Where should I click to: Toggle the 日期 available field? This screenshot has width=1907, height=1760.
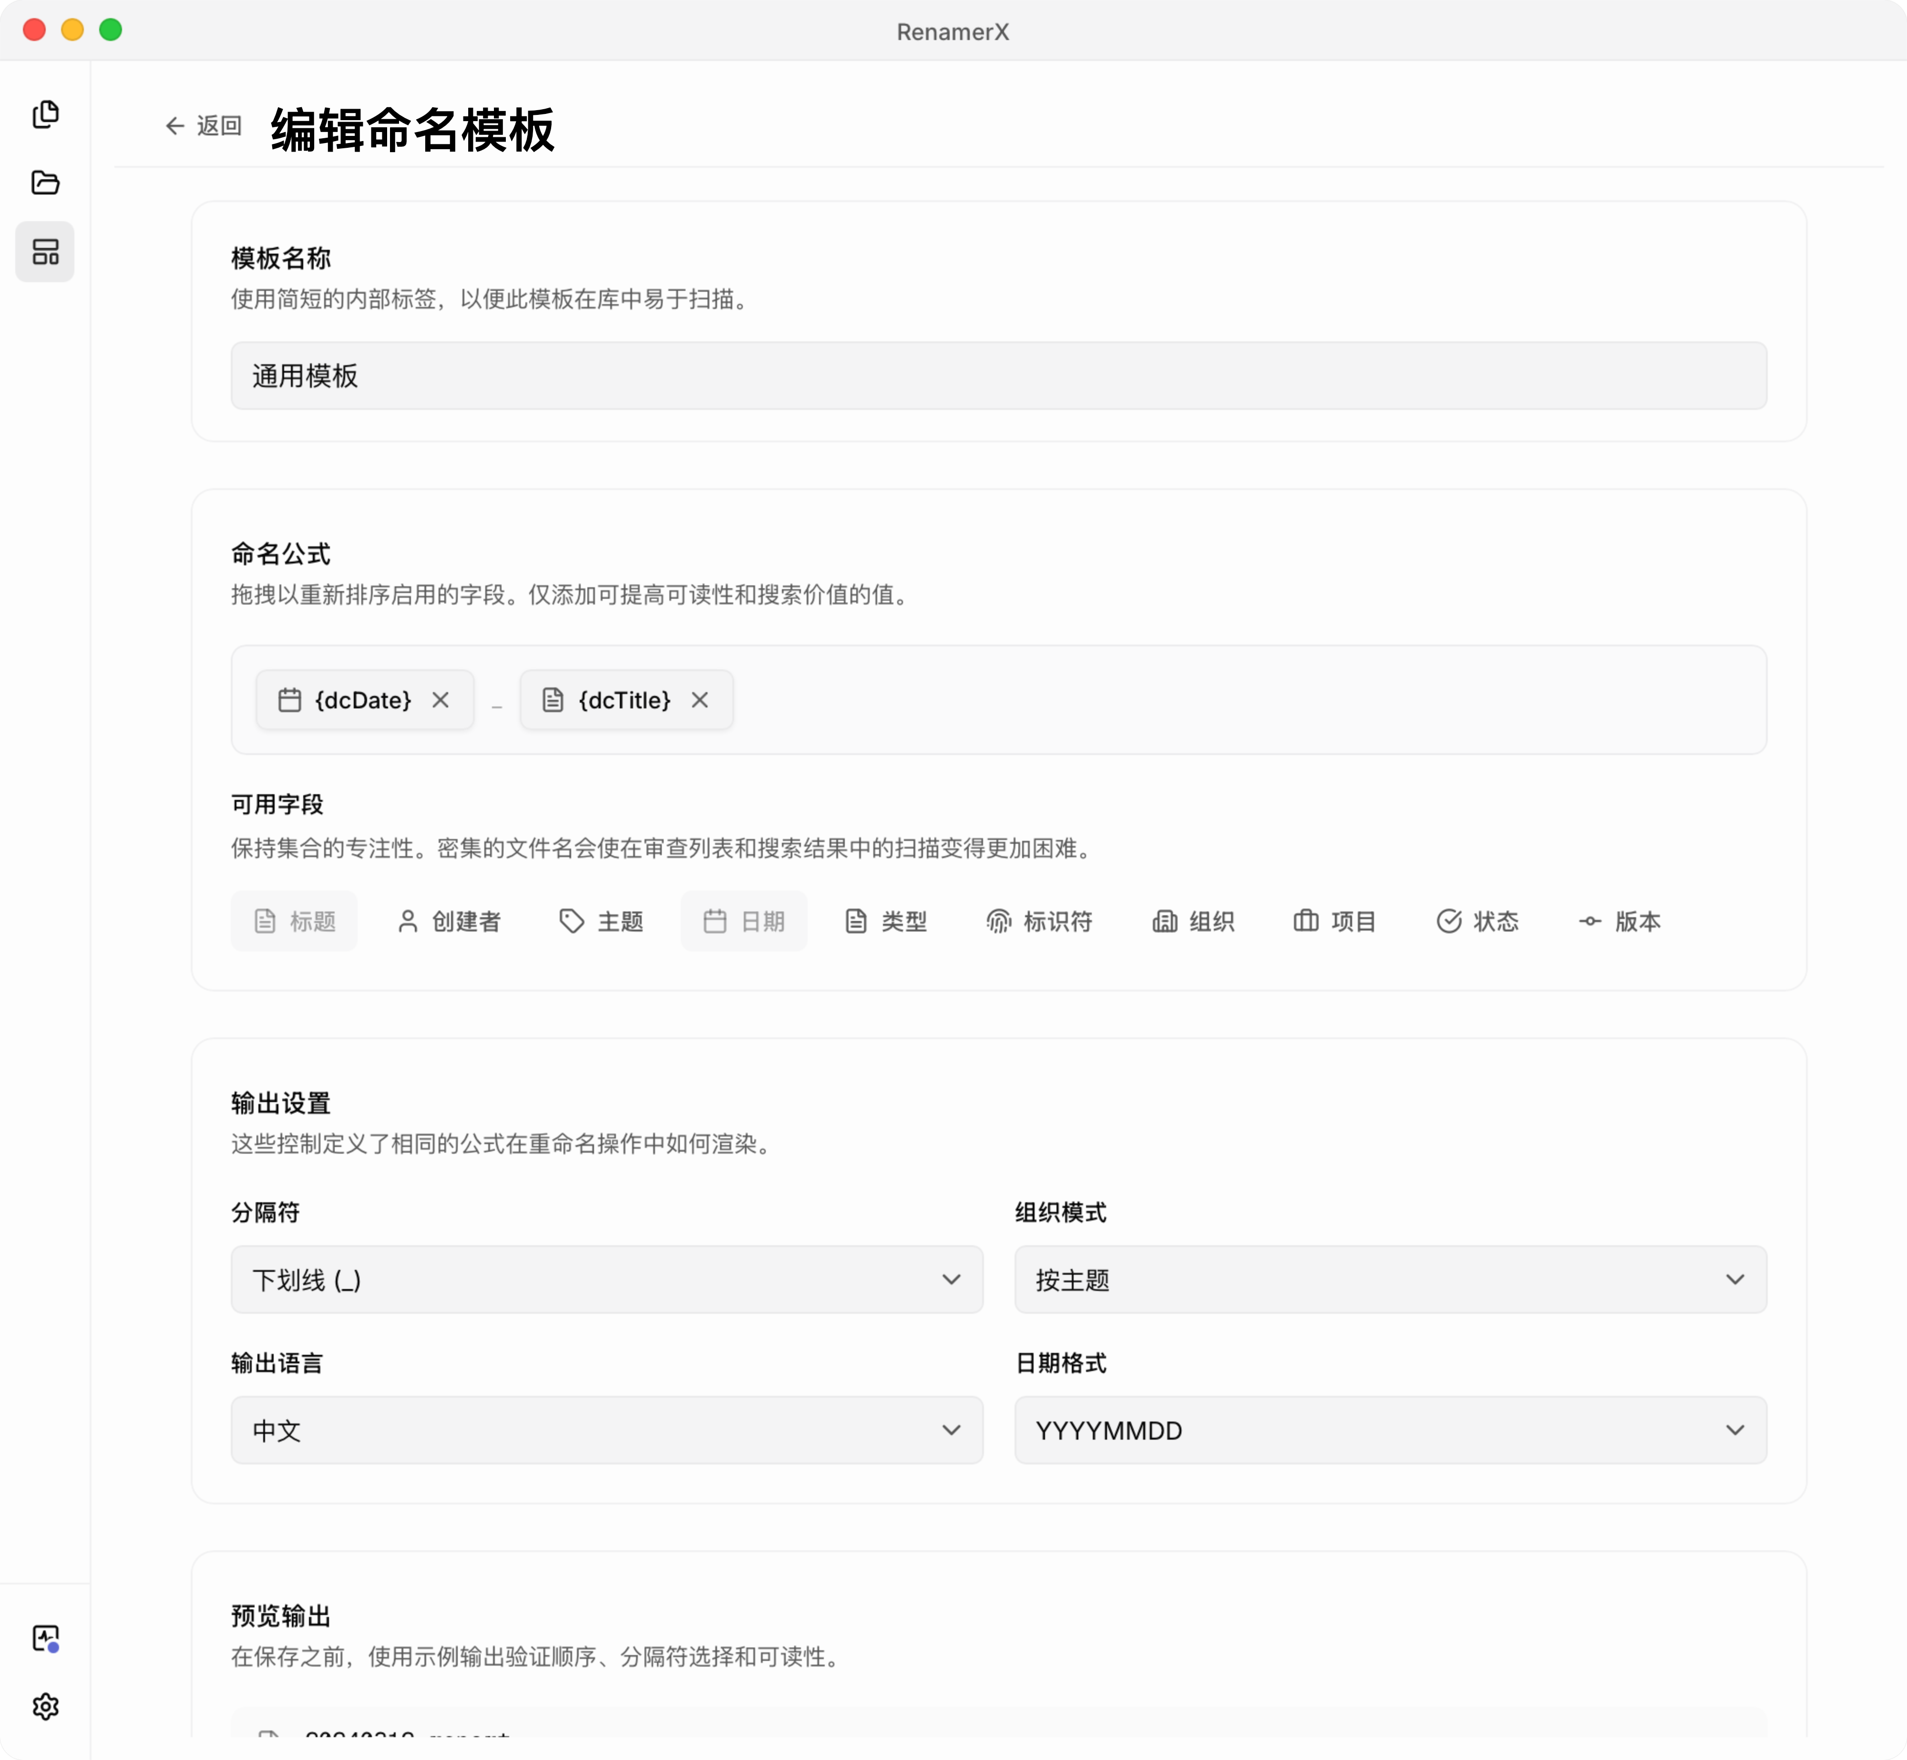click(744, 921)
